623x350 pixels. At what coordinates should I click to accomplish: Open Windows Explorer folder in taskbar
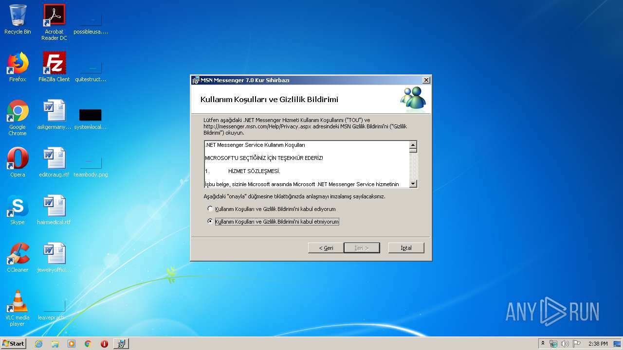55,344
